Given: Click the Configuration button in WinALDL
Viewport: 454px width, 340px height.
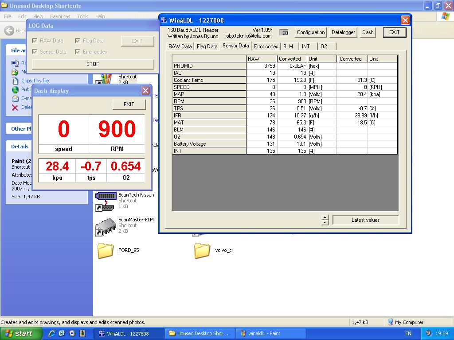Looking at the screenshot, I should click(x=311, y=32).
